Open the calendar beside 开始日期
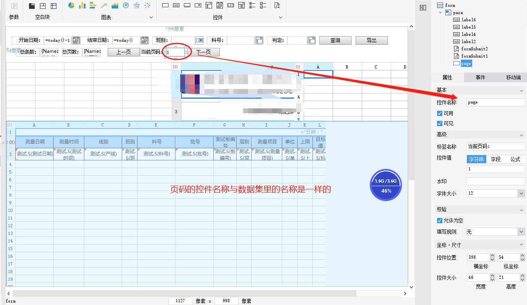 pos(76,40)
